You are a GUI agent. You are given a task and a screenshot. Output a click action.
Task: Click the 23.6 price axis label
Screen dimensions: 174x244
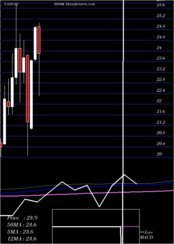click(x=161, y=58)
